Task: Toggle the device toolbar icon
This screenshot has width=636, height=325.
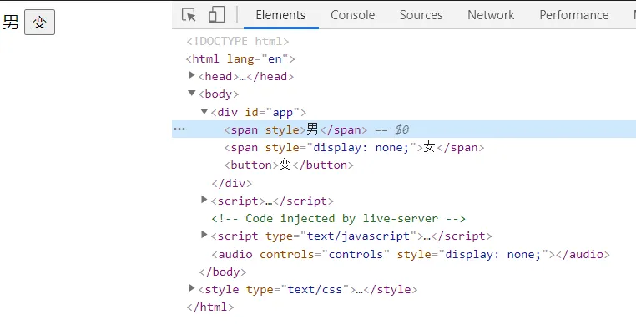Action: click(217, 15)
